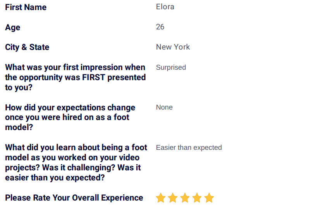Click the second rating star
328x211 pixels.
coord(173,198)
